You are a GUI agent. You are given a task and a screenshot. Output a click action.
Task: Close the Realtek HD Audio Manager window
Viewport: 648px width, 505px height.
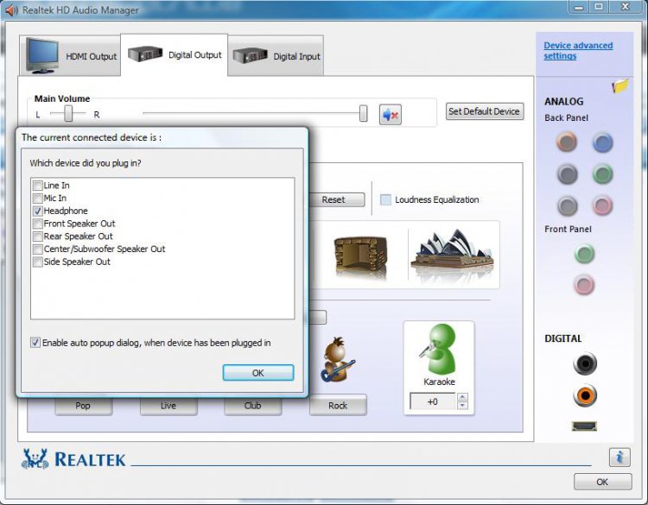(626, 7)
